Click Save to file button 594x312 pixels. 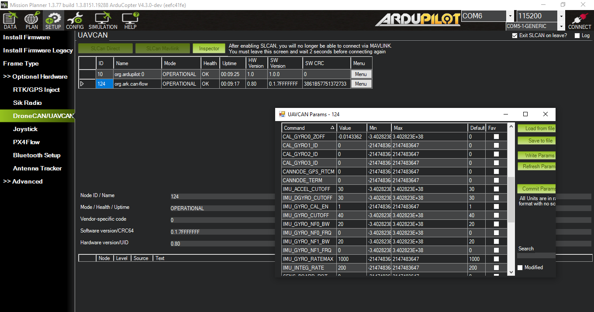537,141
